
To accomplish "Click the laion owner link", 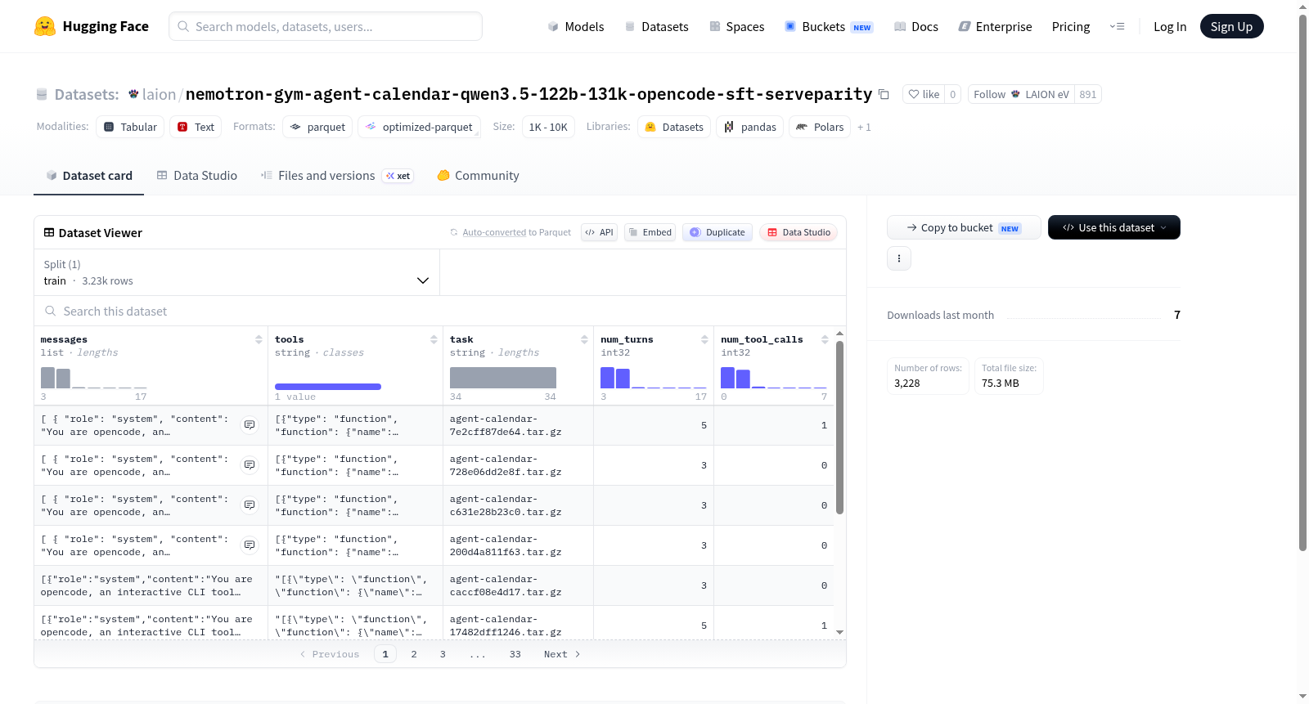I will 159,94.
